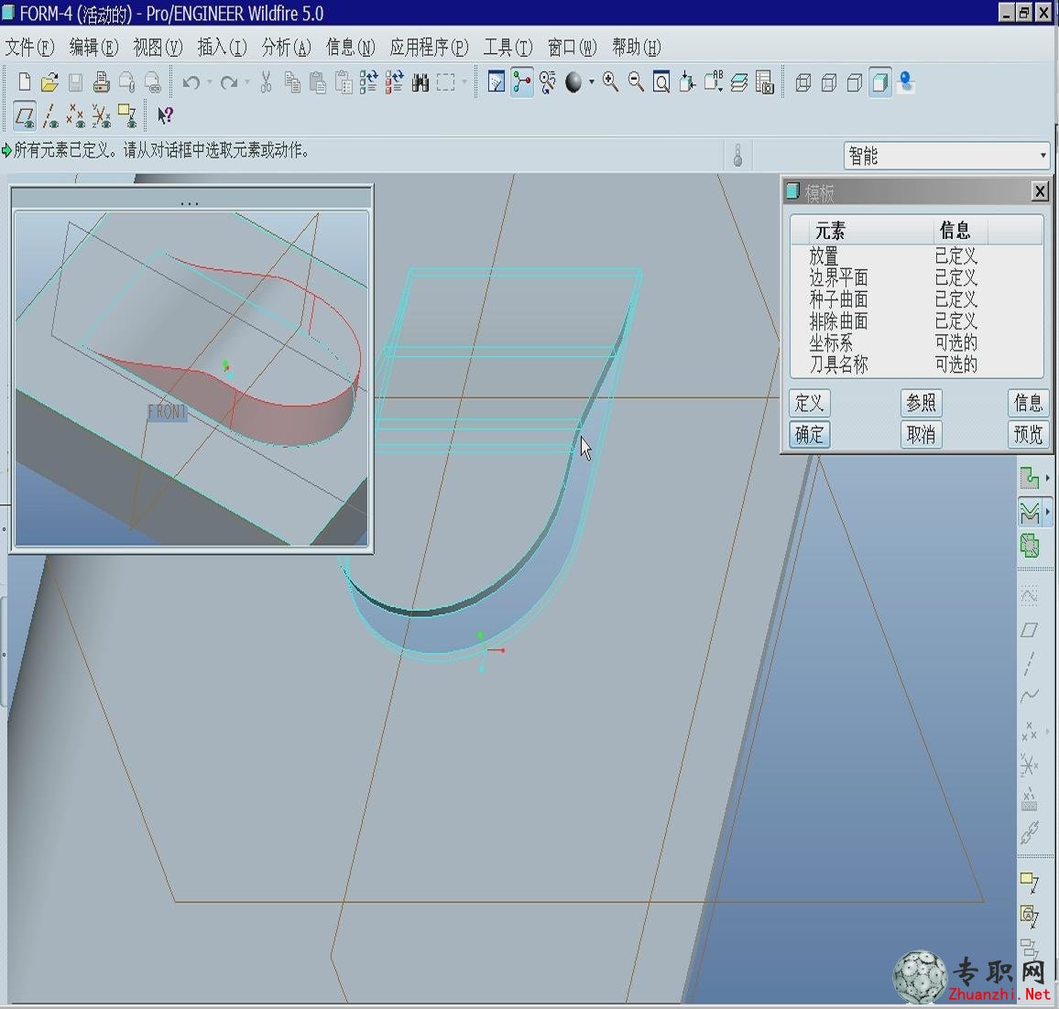The height and width of the screenshot is (1009, 1059).
Task: Expand the die form tool flyout arrow
Action: click(1047, 512)
